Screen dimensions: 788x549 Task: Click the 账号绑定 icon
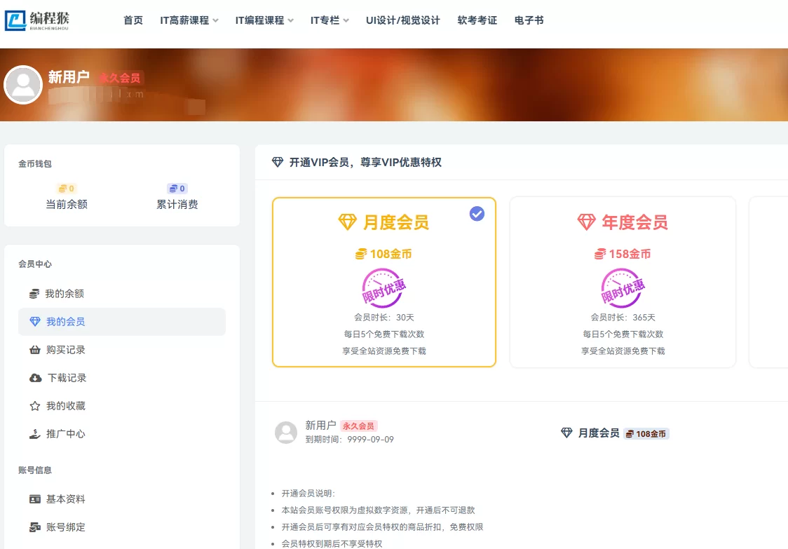(x=34, y=527)
